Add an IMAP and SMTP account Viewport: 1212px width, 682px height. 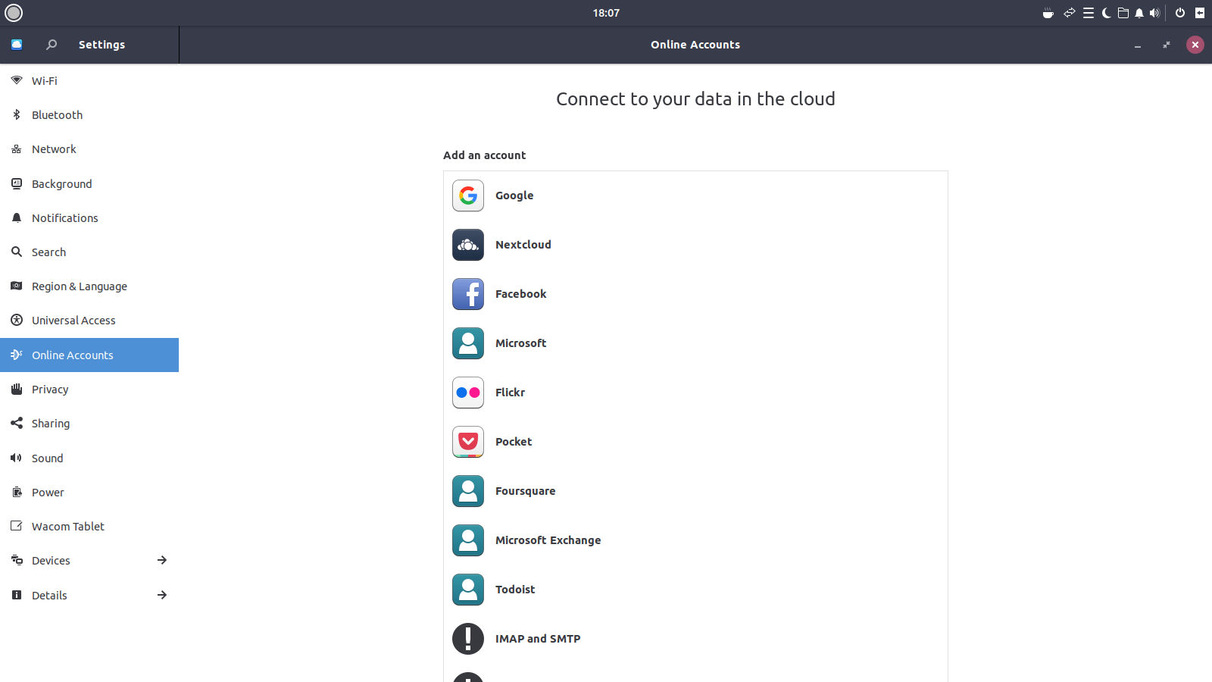(695, 639)
